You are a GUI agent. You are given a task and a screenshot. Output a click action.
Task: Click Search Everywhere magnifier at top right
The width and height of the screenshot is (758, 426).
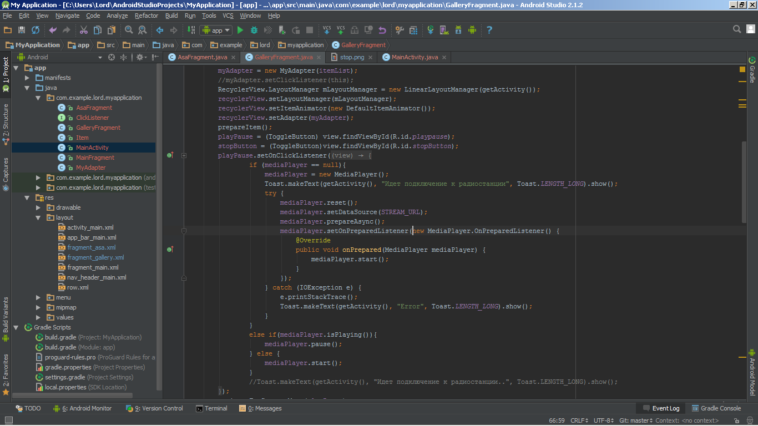pyautogui.click(x=737, y=29)
